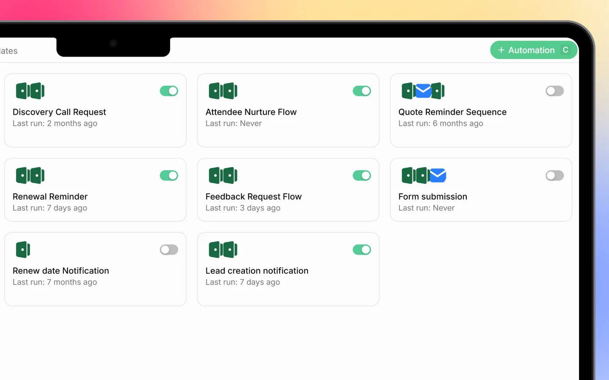
Task: Select the first step icon on Renewal Reminder
Action: click(x=23, y=175)
